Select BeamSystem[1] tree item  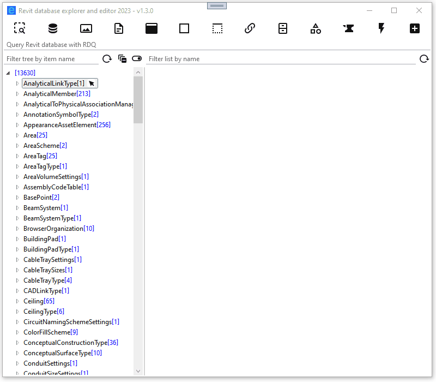[x=46, y=208]
